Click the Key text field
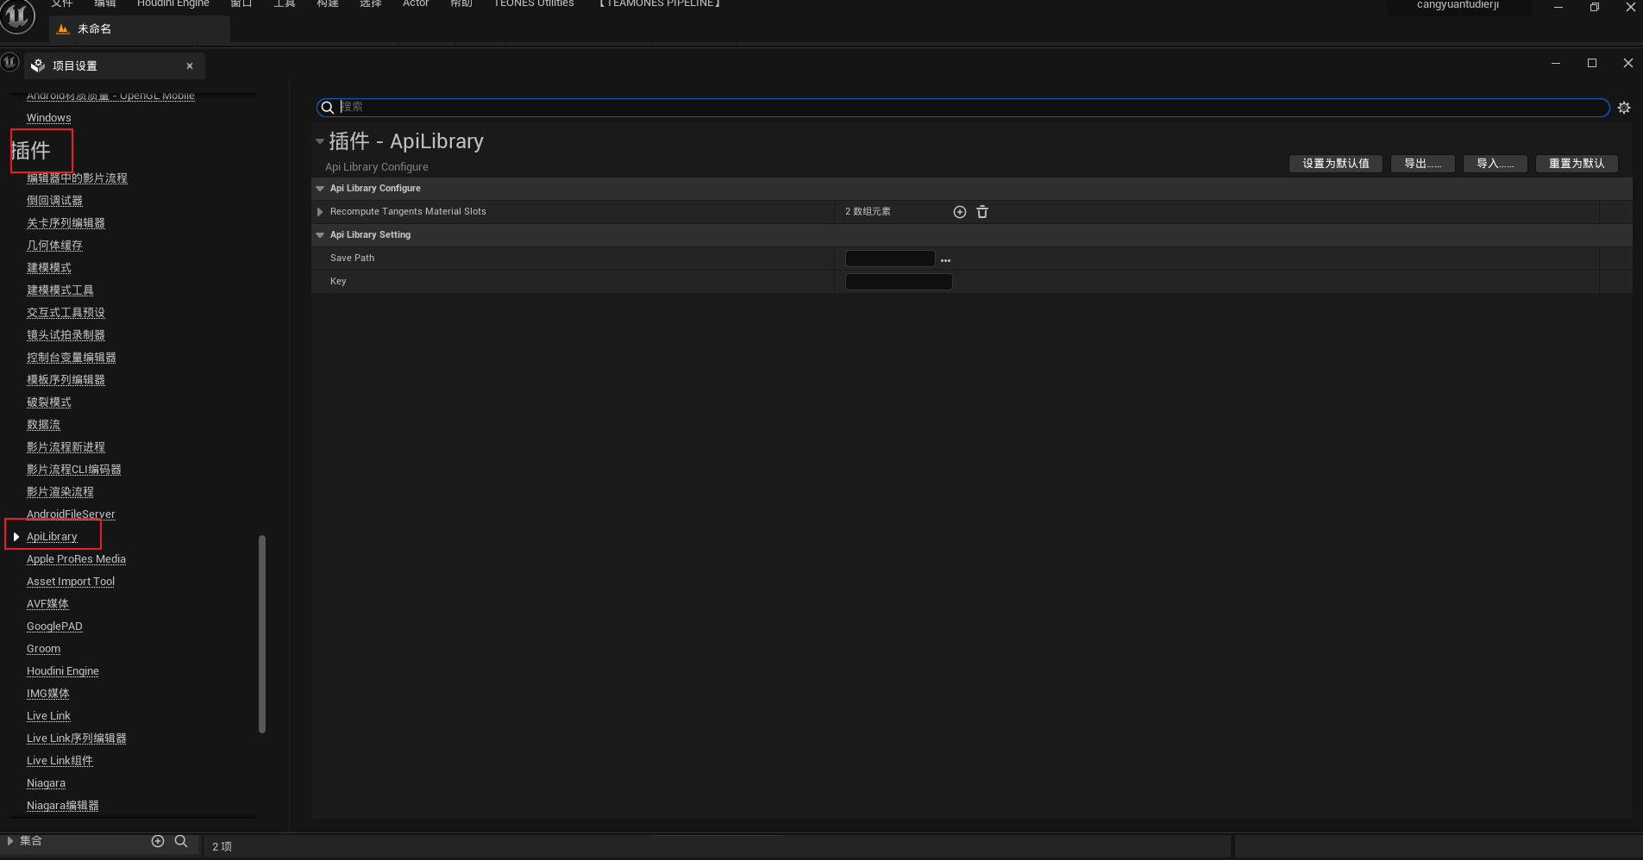Image resolution: width=1643 pixels, height=860 pixels. click(x=899, y=282)
